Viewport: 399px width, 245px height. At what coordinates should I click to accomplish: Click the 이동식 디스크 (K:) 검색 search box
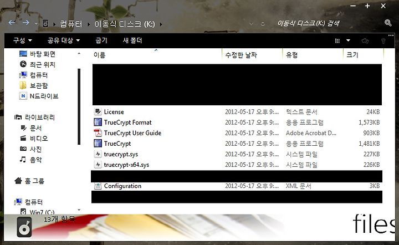pyautogui.click(x=309, y=23)
